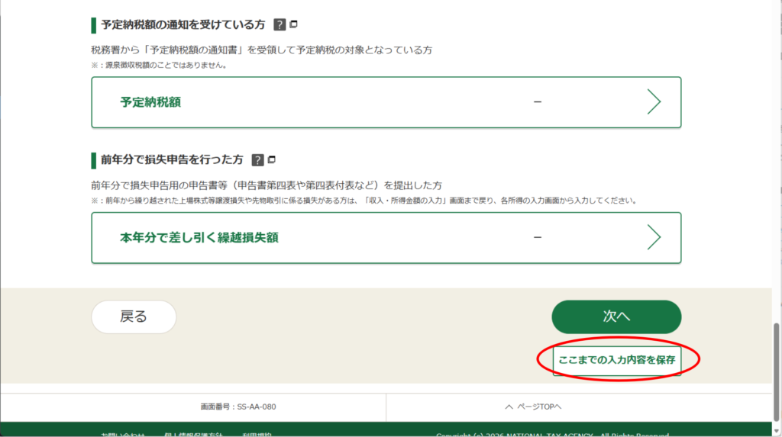
Task: Click the dash value in the 繰越損失額 row
Action: (538, 238)
